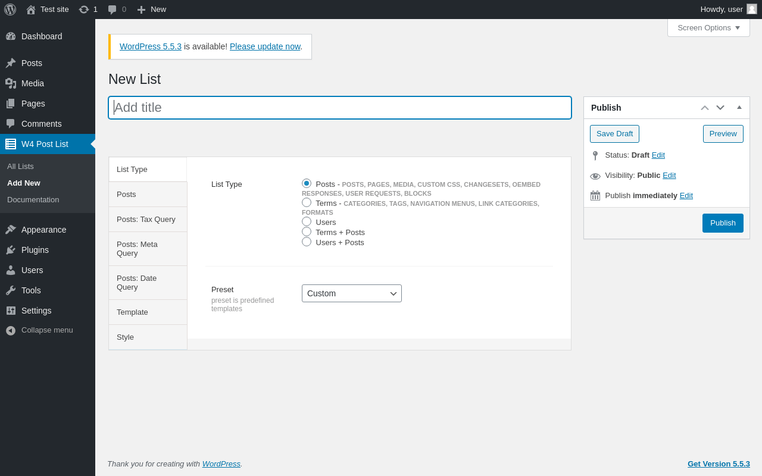The height and width of the screenshot is (476, 762).
Task: Expand Screen Options panel
Action: coord(708,27)
